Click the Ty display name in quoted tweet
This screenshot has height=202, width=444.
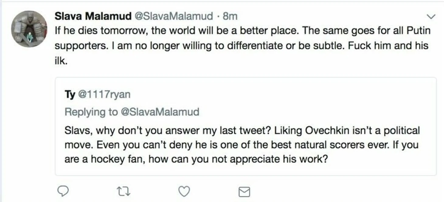[70, 94]
